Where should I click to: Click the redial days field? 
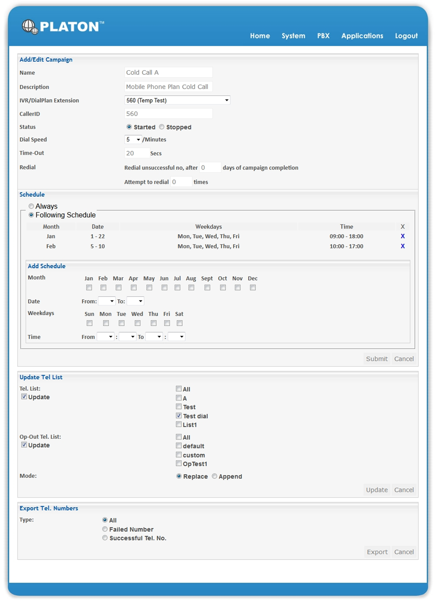coord(210,168)
